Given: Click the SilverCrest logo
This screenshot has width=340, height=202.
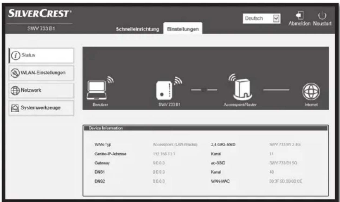Looking at the screenshot, I should [x=40, y=14].
